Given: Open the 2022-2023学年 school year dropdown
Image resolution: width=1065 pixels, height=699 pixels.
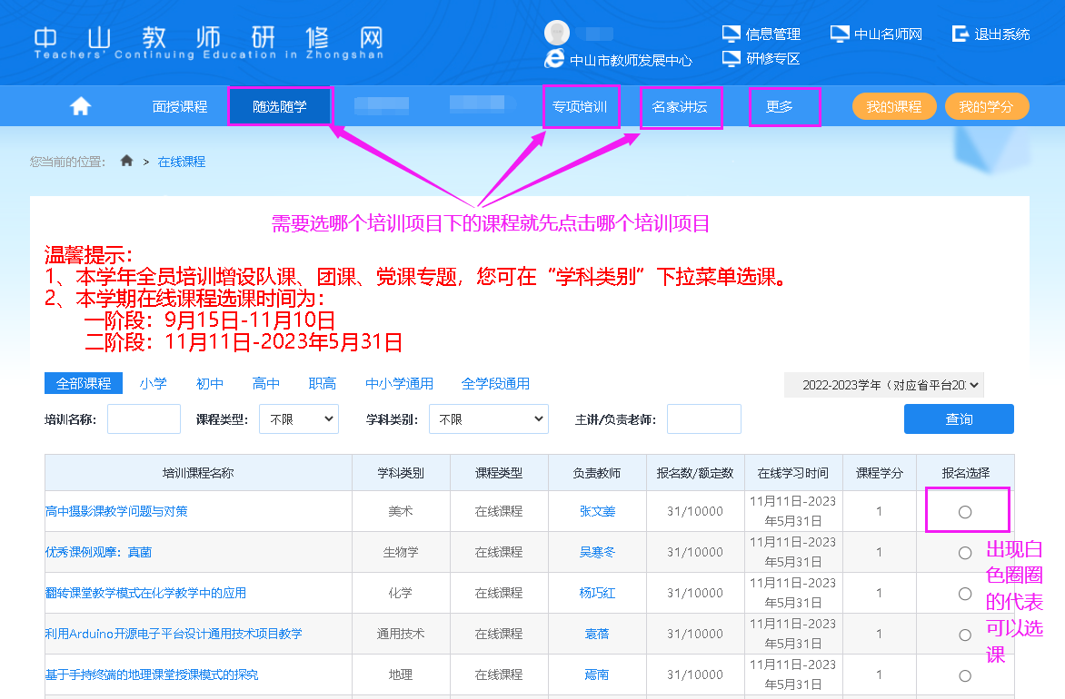Looking at the screenshot, I should click(x=883, y=385).
